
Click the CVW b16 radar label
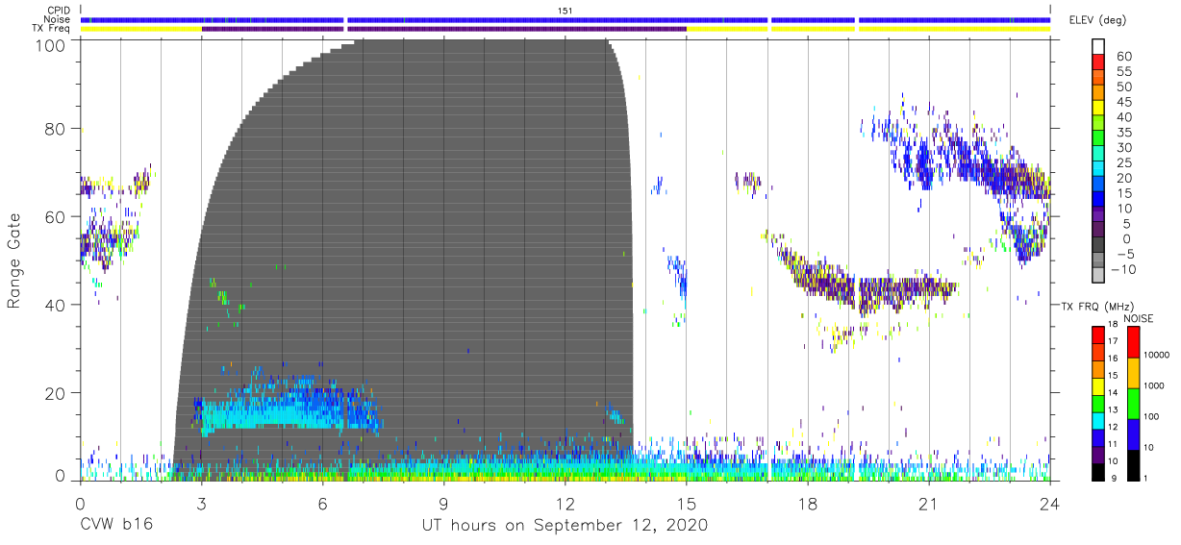pyautogui.click(x=117, y=526)
